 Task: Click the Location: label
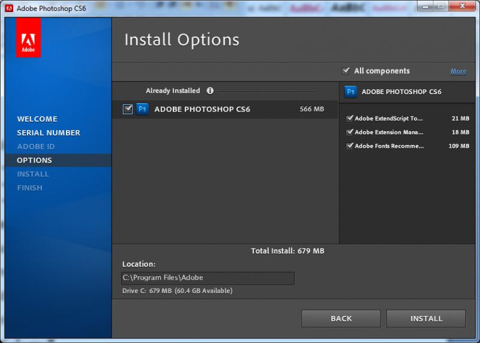click(x=139, y=264)
